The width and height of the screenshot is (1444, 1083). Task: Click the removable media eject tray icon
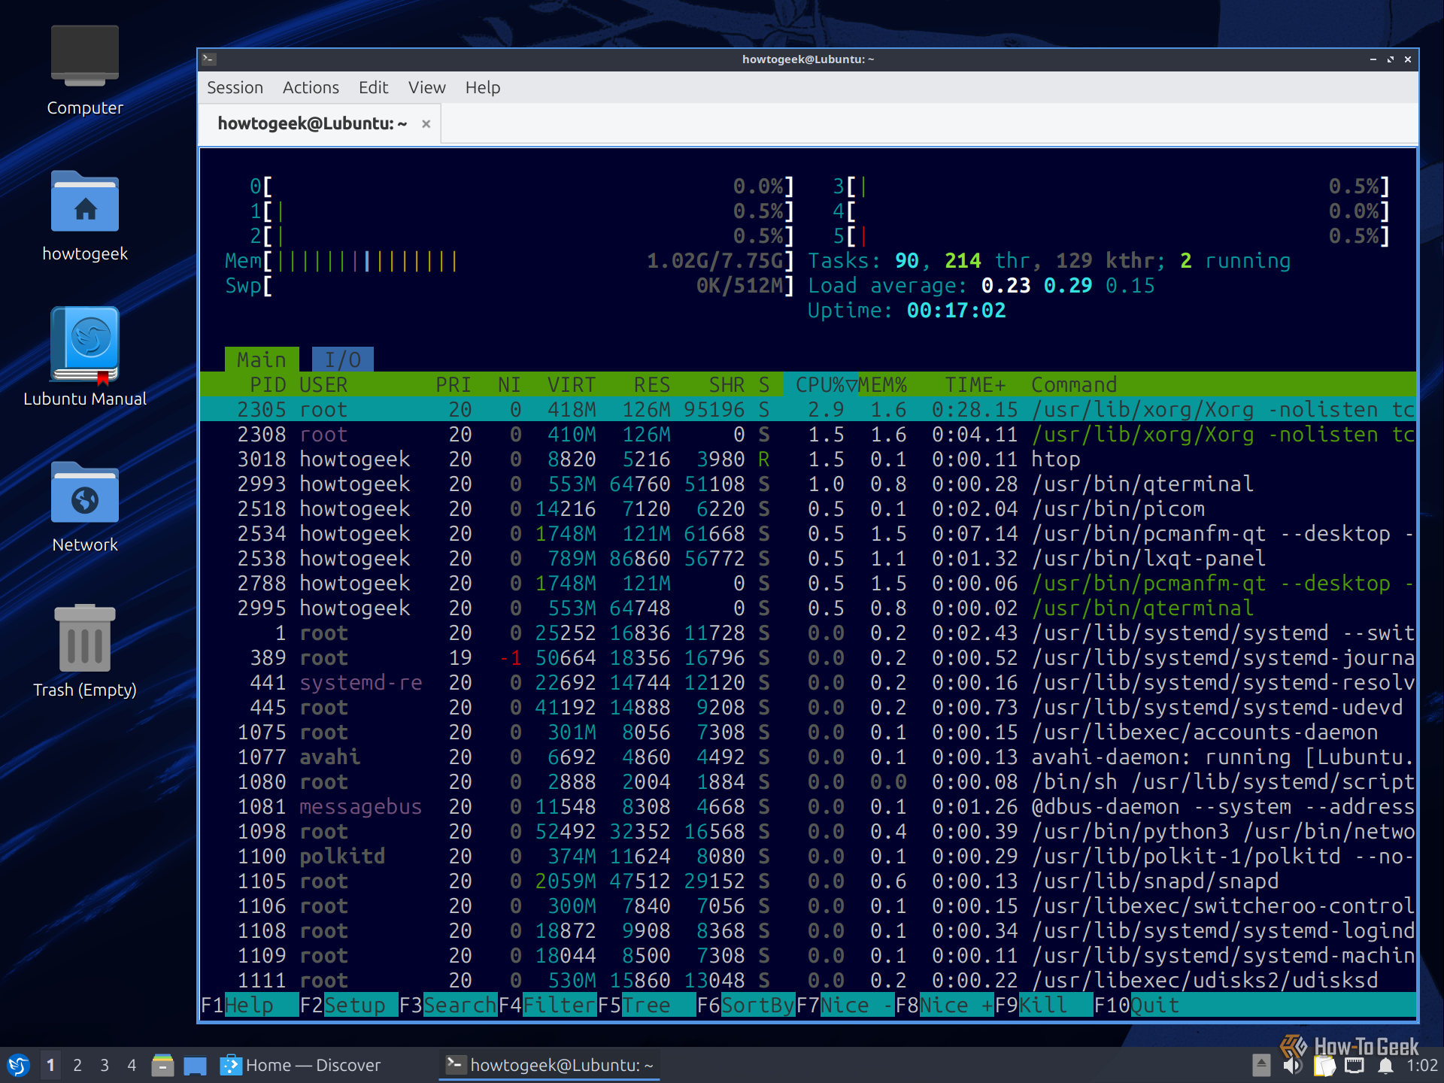1261,1065
